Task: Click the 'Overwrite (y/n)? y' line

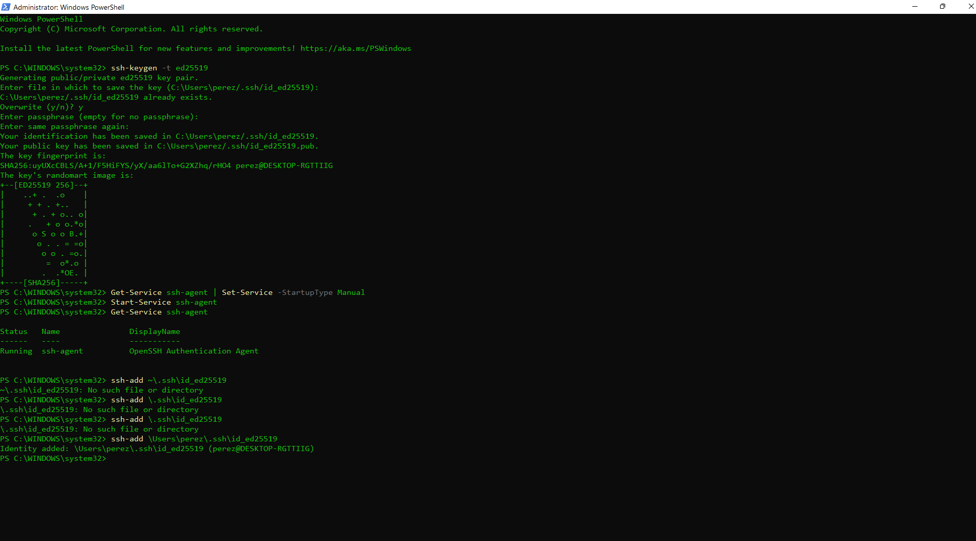Action: [42, 107]
